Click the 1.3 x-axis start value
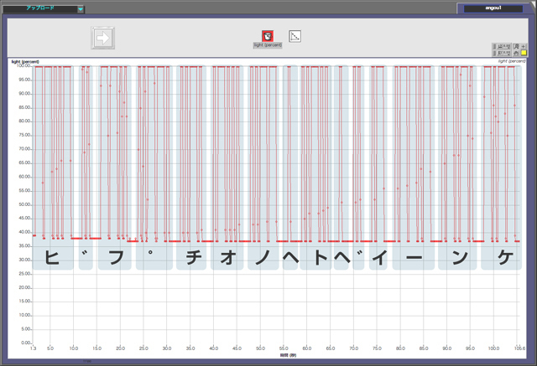Image resolution: width=537 pixels, height=366 pixels. pyautogui.click(x=34, y=348)
